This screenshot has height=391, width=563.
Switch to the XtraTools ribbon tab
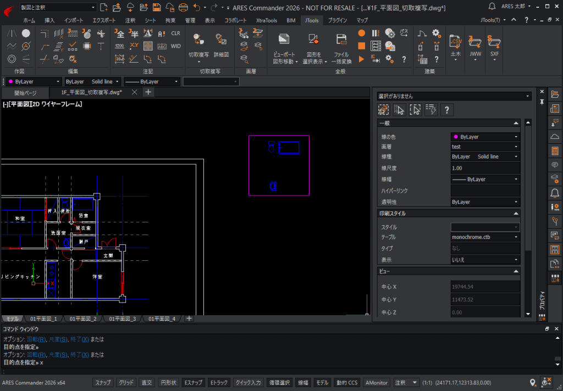pos(267,20)
